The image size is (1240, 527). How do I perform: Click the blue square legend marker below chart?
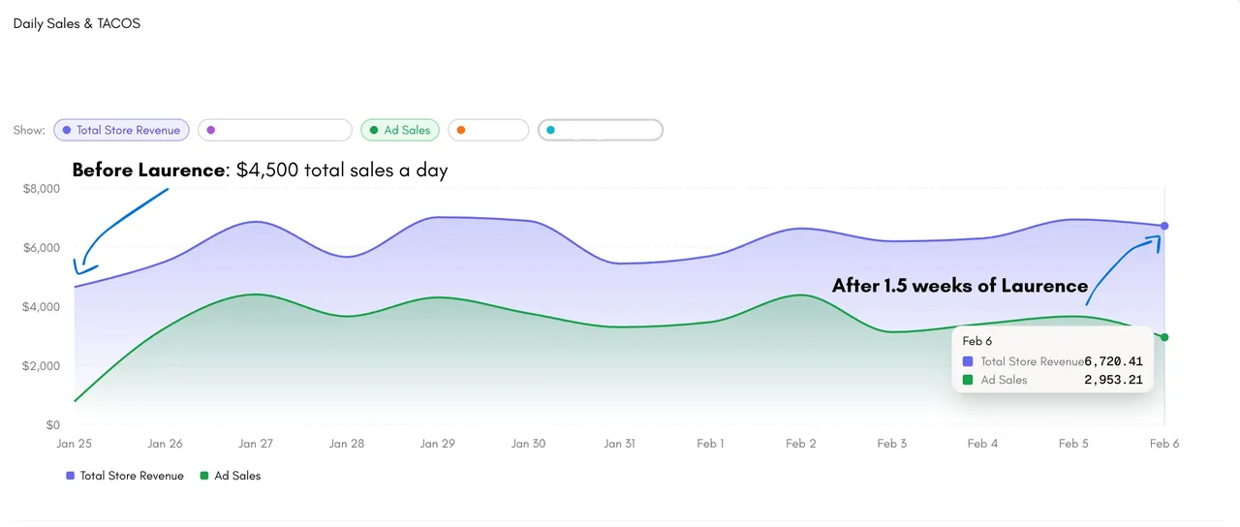point(70,476)
